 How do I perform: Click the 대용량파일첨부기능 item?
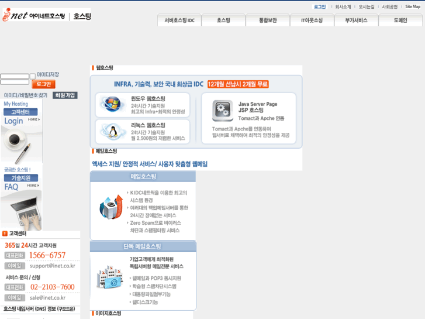click(151, 294)
